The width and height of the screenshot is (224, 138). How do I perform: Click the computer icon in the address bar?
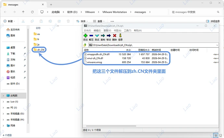coord(42,12)
